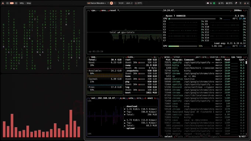251x141 pixels.
Task: Toggle the net box label
Action: 93,98
